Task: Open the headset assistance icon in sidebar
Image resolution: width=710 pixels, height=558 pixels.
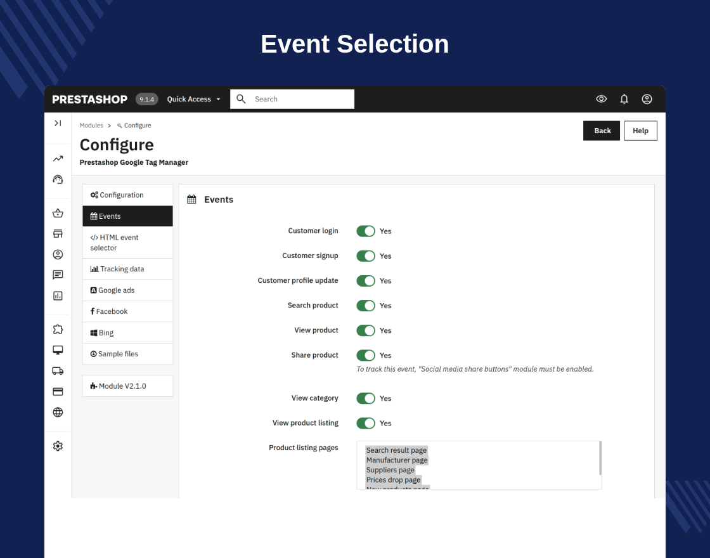Action: coord(58,179)
